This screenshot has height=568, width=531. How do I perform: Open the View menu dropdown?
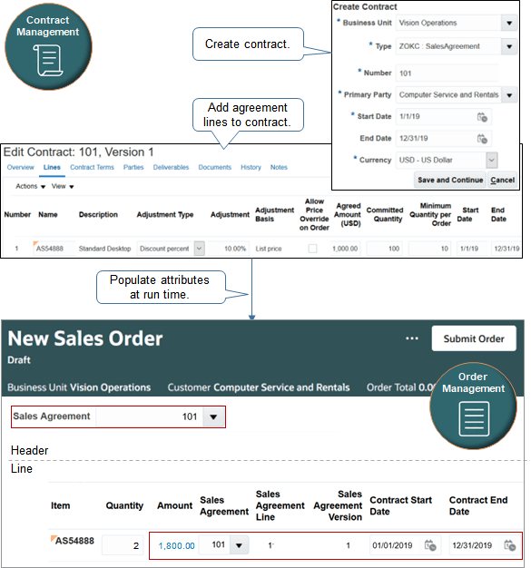click(x=63, y=187)
